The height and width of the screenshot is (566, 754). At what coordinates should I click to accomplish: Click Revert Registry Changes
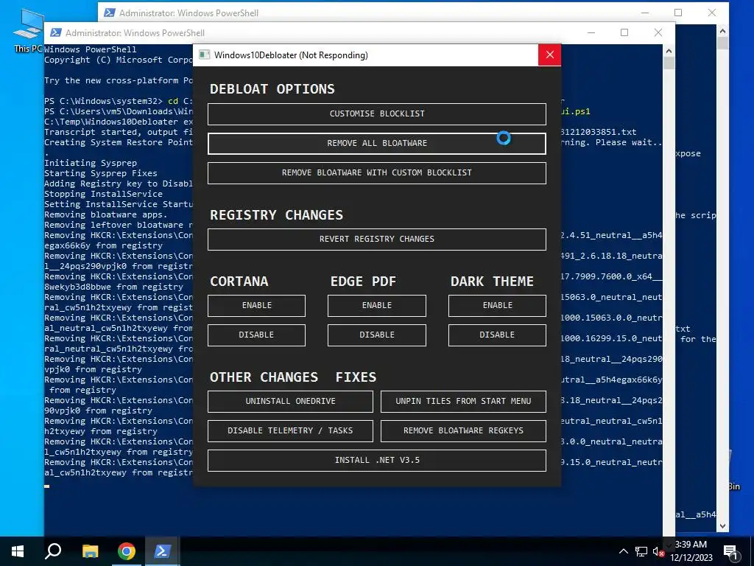(x=376, y=240)
